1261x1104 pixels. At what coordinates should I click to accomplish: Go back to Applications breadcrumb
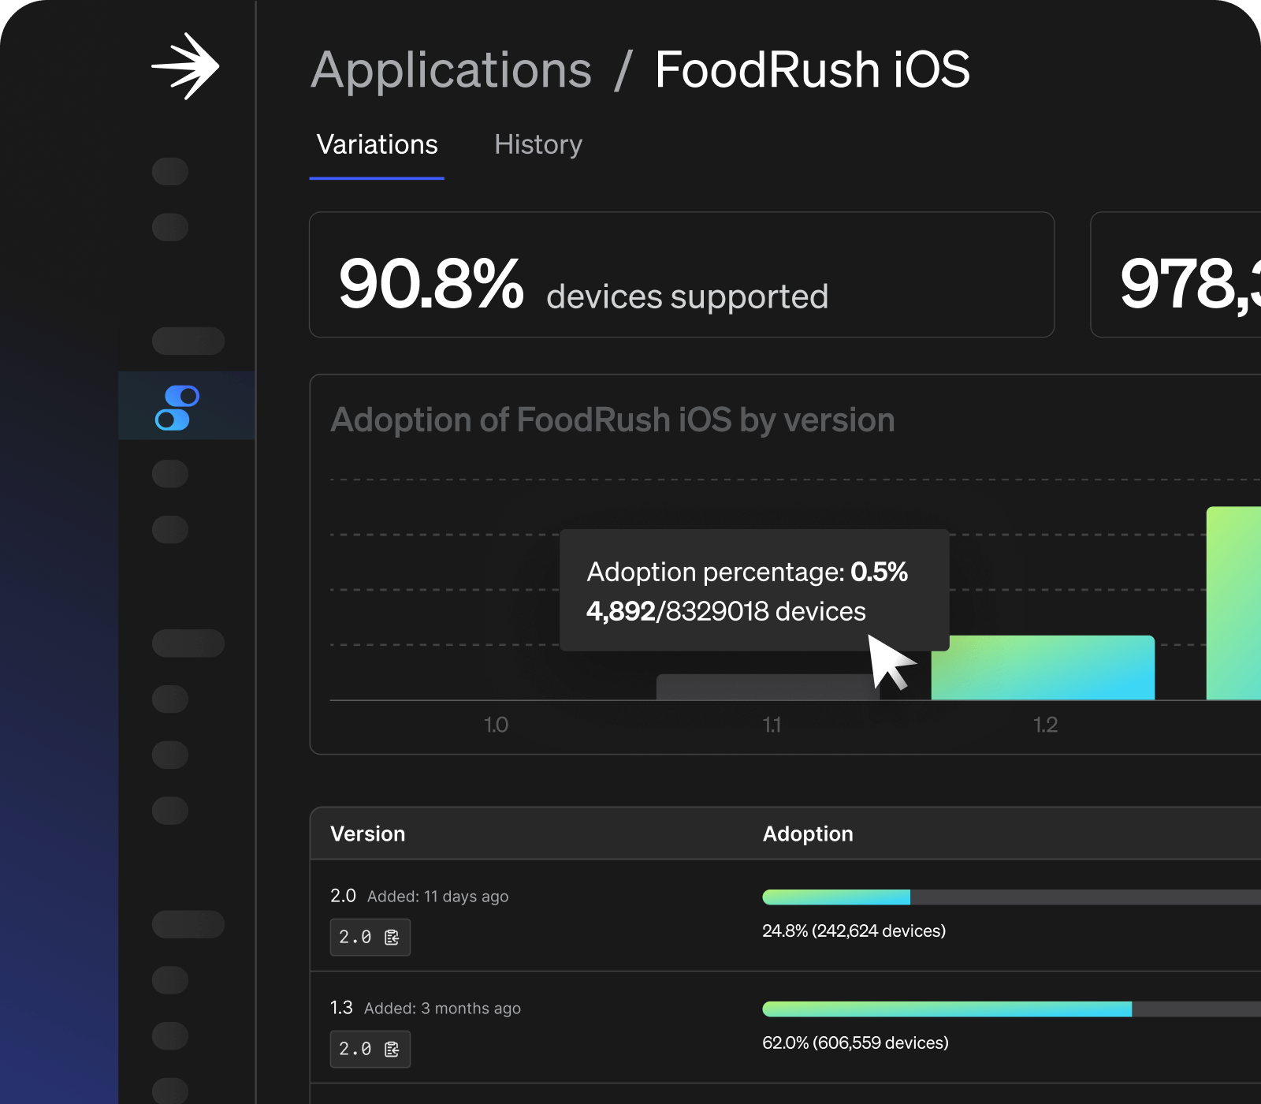coord(451,70)
